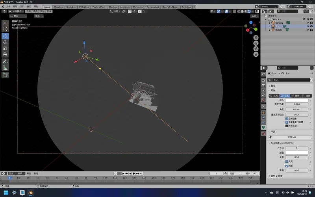Click the Use Nodes button
The height and width of the screenshot is (197, 315).
tap(290, 137)
